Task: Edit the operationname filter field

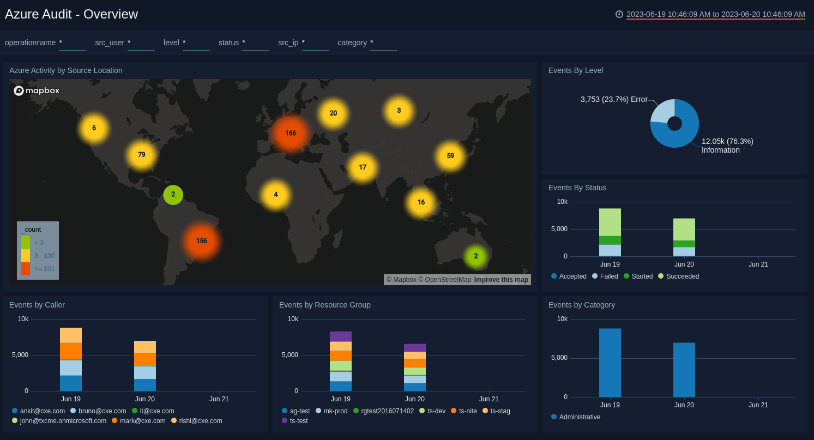Action: (73, 43)
